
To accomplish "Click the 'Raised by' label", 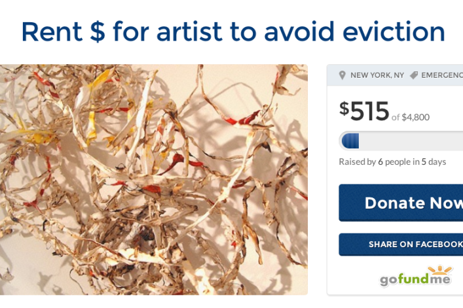I will (x=358, y=162).
